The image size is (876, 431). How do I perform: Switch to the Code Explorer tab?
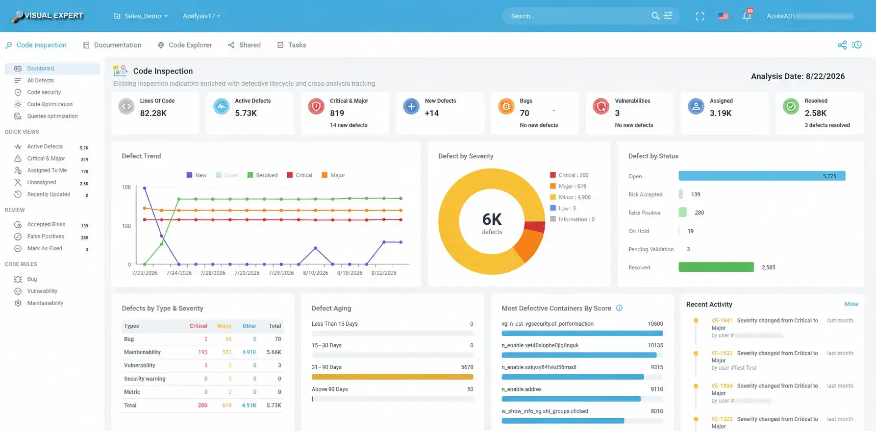point(185,45)
